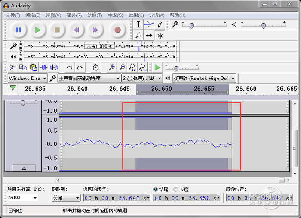Click the Zoom In magnifier

click(111, 67)
